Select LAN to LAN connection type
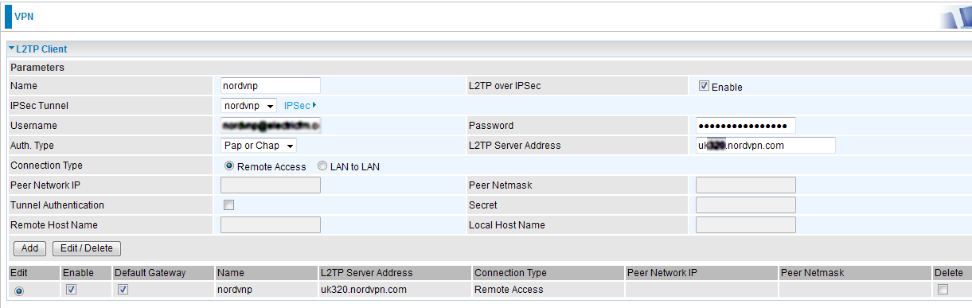 (x=322, y=166)
